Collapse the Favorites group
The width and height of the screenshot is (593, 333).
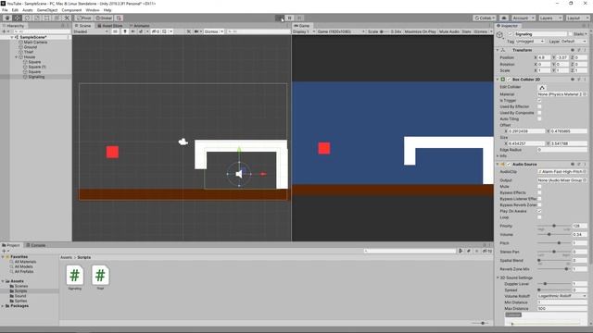[3, 257]
